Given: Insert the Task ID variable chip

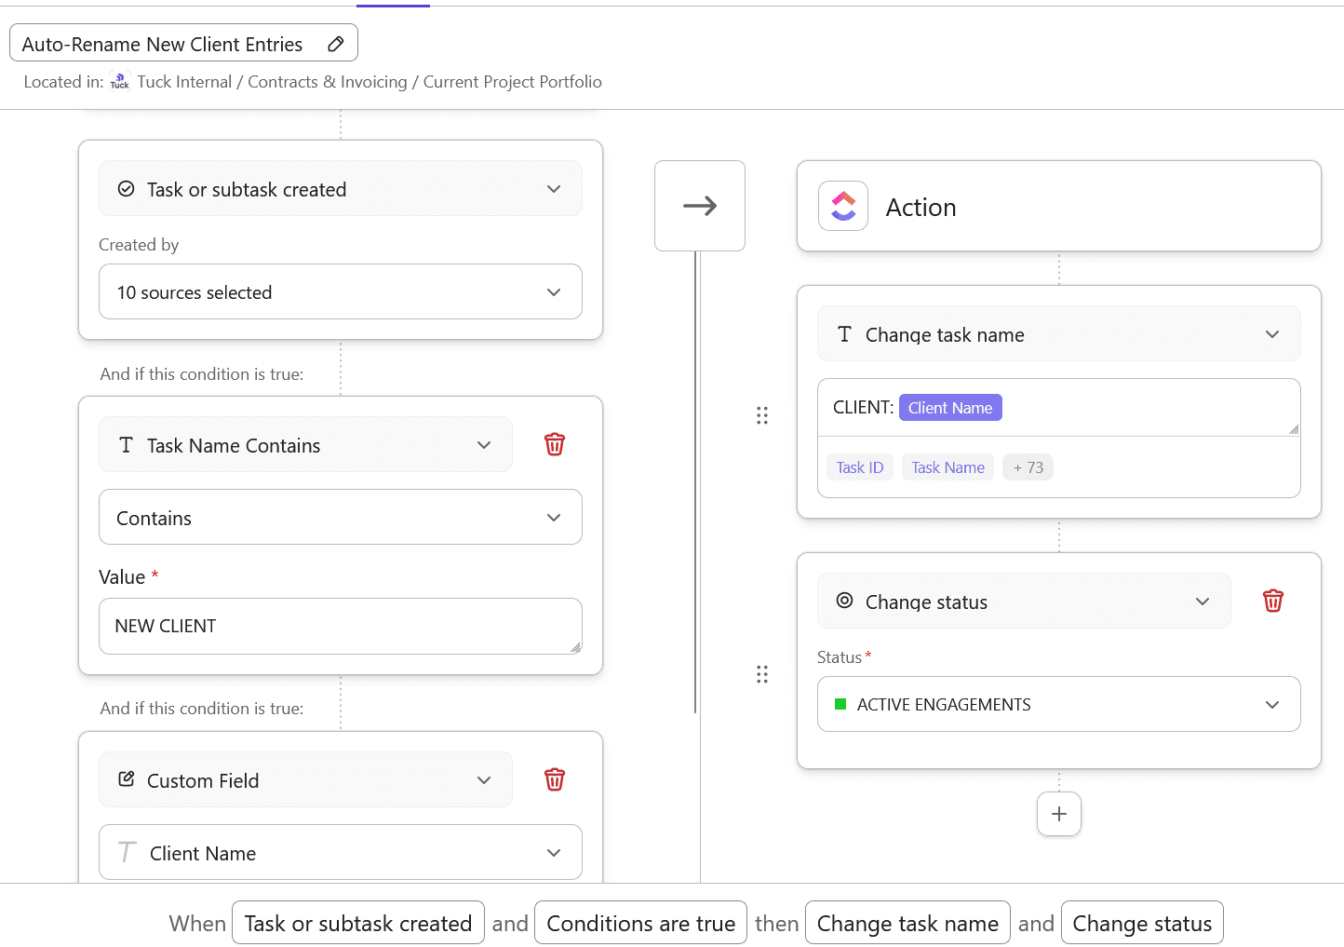Looking at the screenshot, I should click(859, 467).
